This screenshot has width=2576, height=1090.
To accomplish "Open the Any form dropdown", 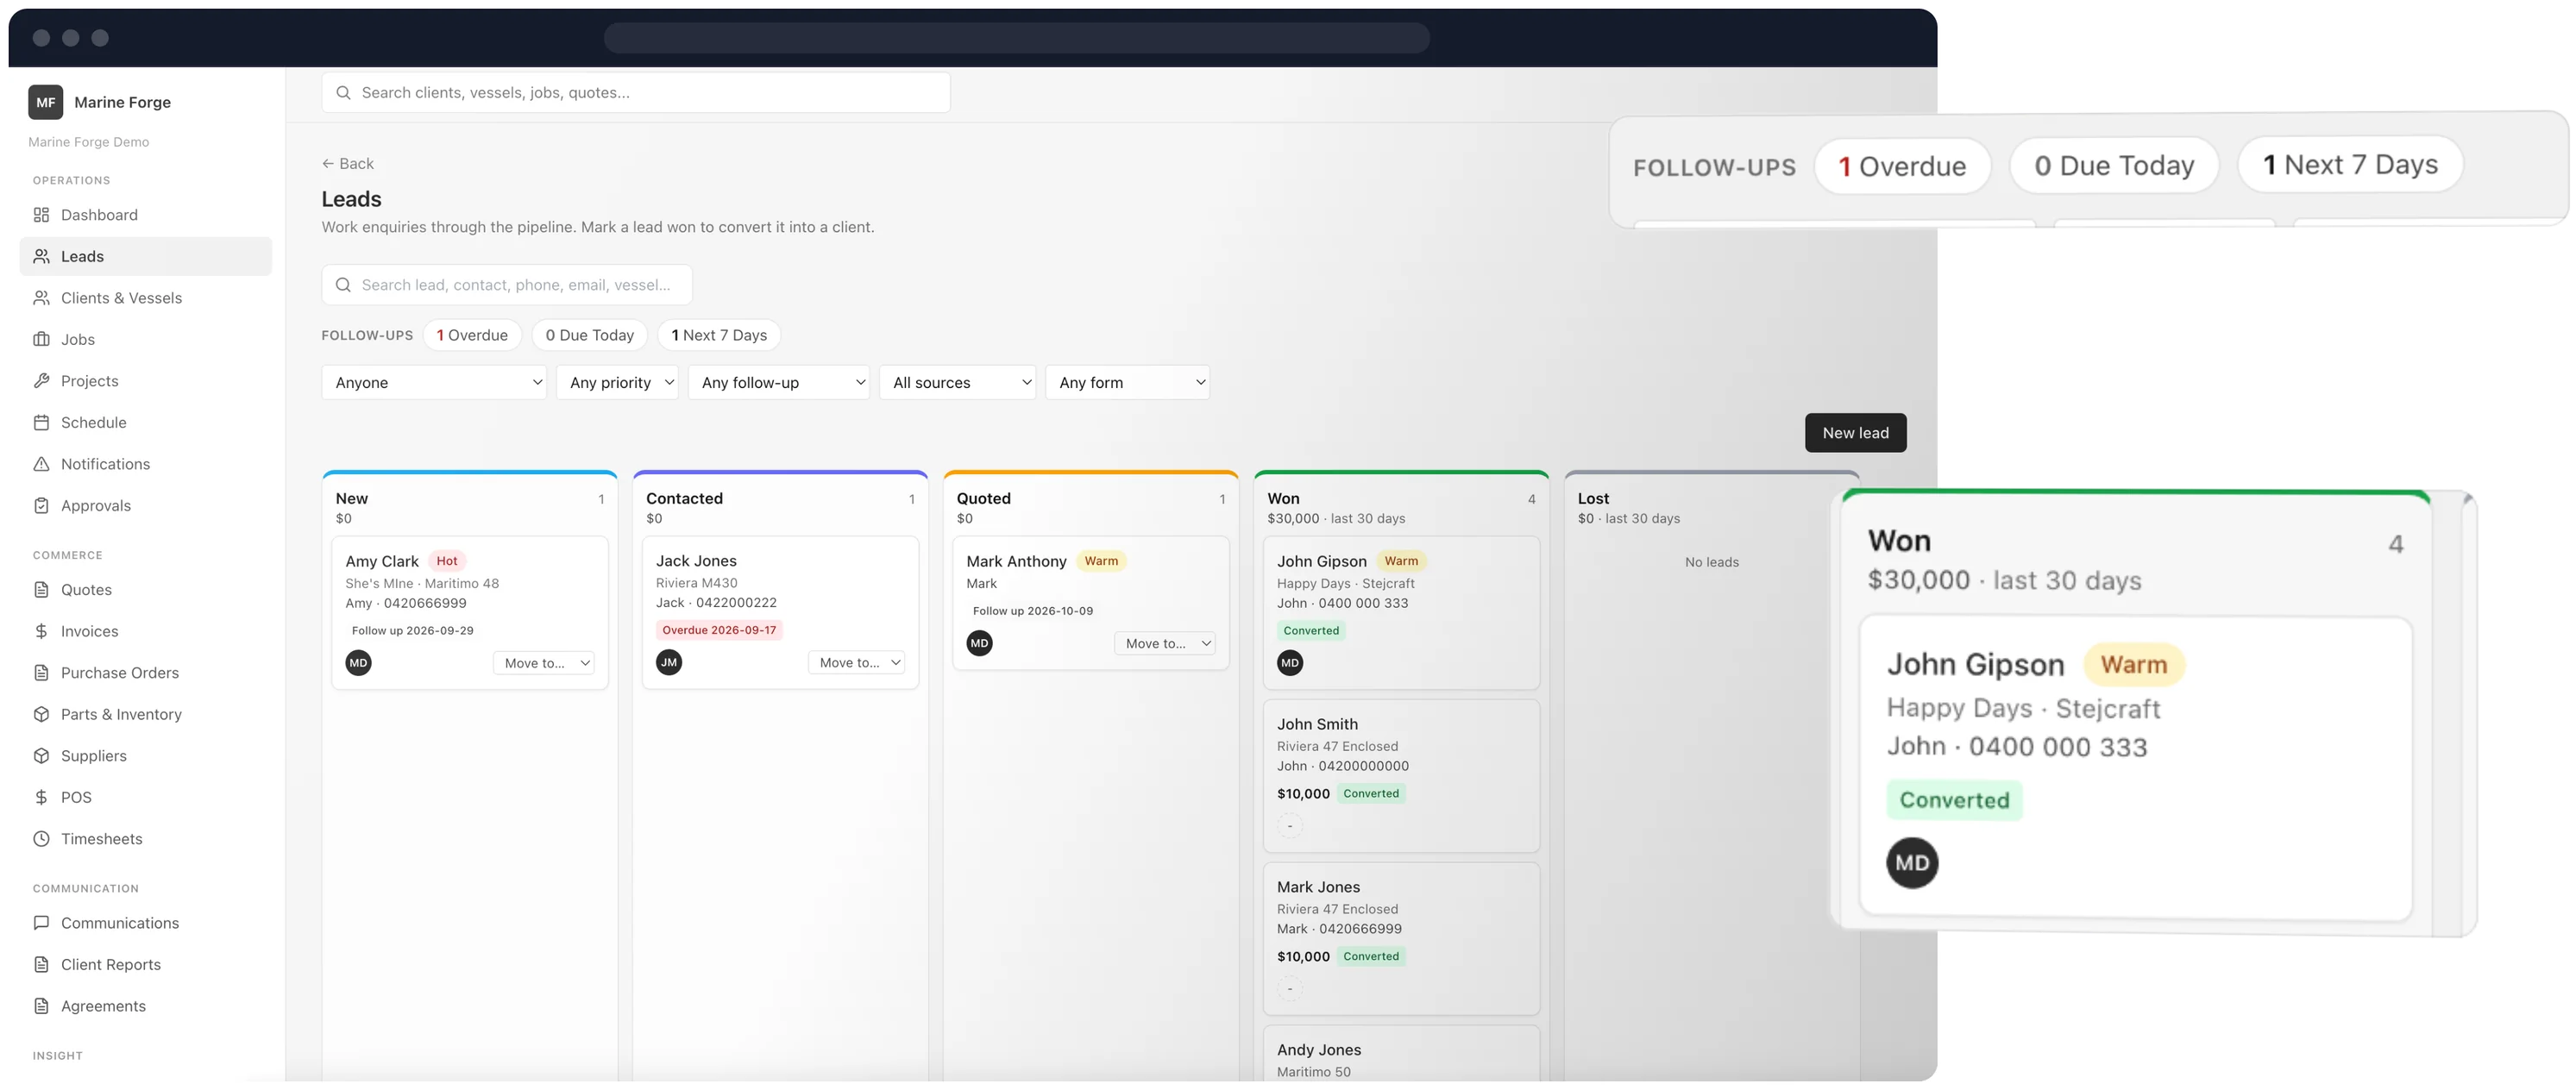I will tap(1127, 382).
